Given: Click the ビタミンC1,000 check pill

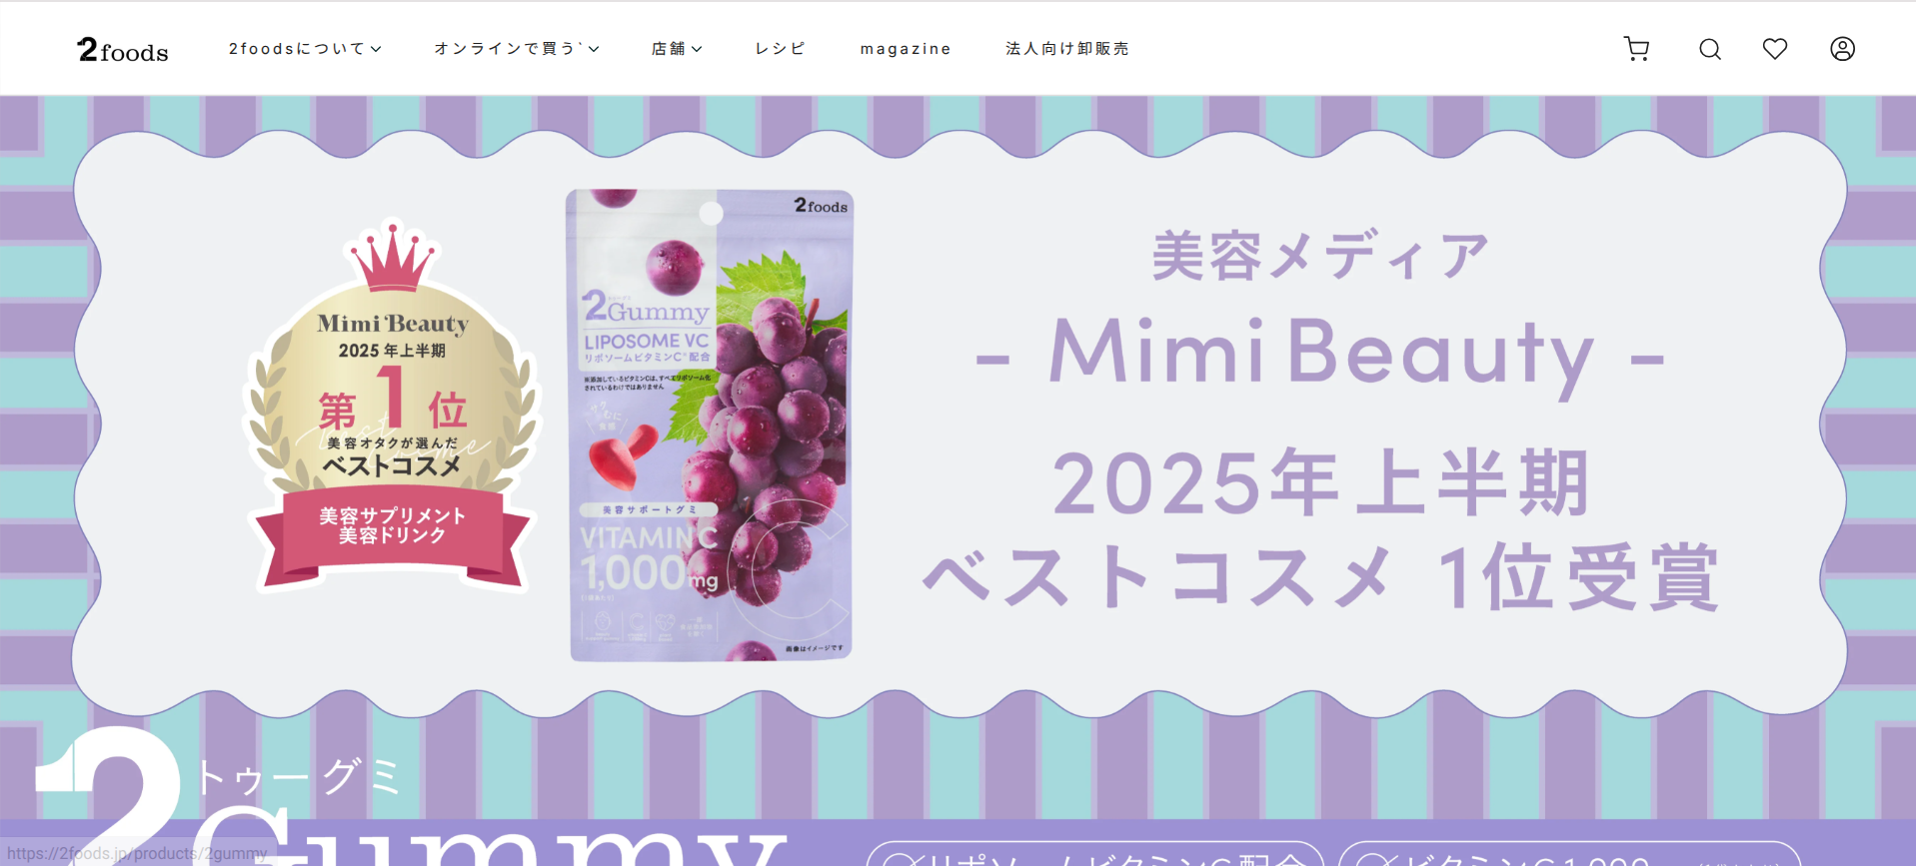Looking at the screenshot, I should (x=1569, y=854).
